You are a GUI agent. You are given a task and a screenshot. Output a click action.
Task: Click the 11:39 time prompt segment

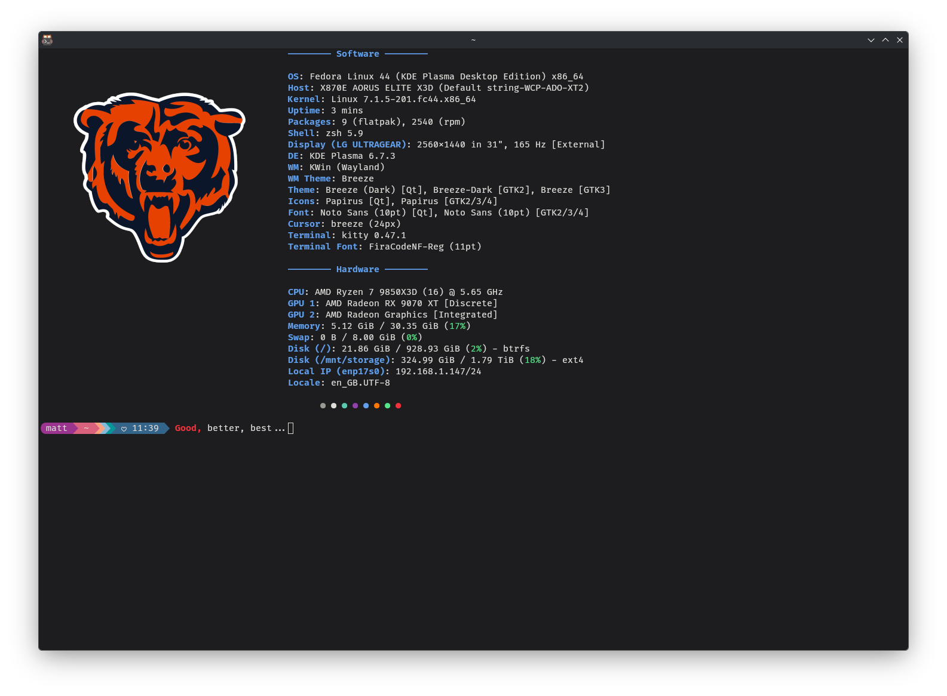(140, 428)
